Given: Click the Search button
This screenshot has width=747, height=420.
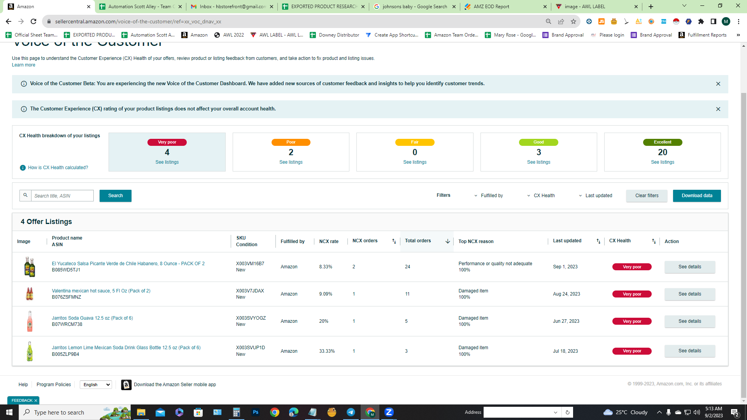Looking at the screenshot, I should pos(116,196).
